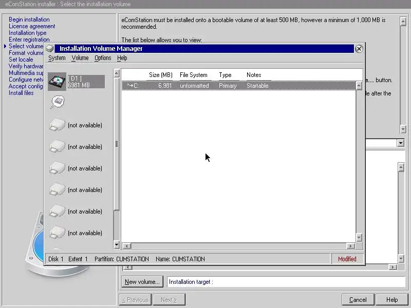
Task: Click the installer Help button
Action: pyautogui.click(x=392, y=300)
